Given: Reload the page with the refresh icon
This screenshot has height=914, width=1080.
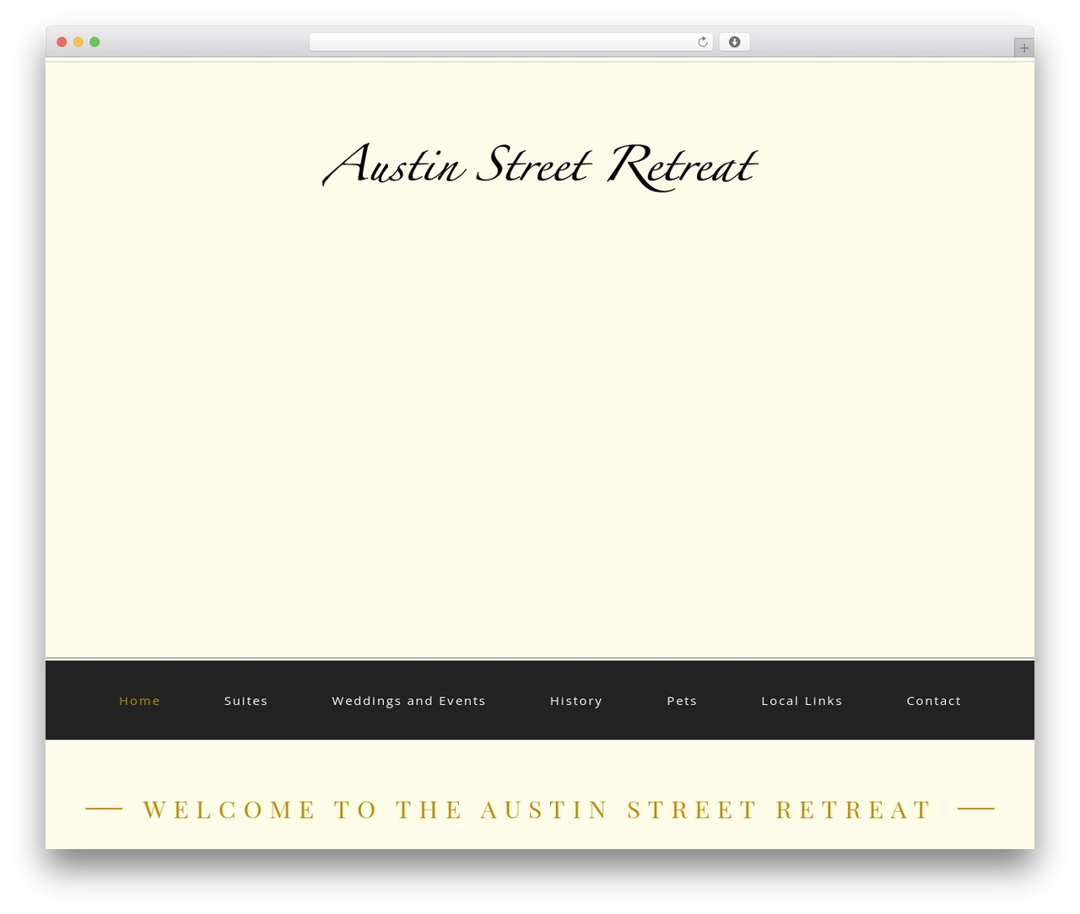Looking at the screenshot, I should 702,42.
